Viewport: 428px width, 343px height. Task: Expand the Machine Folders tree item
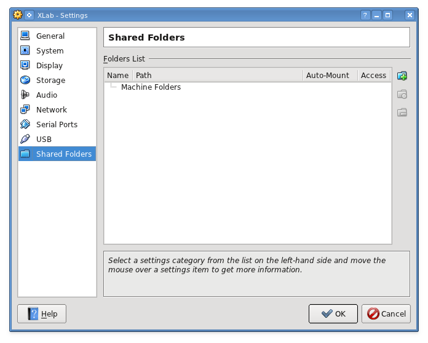(151, 87)
